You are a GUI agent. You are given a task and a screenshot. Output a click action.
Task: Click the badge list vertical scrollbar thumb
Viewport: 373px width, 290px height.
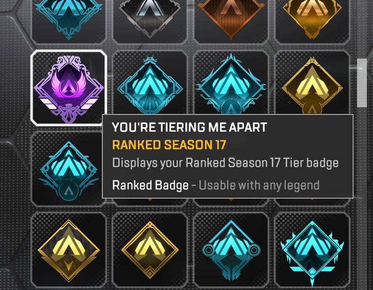coord(362,83)
